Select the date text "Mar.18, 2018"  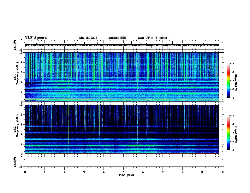88,38
